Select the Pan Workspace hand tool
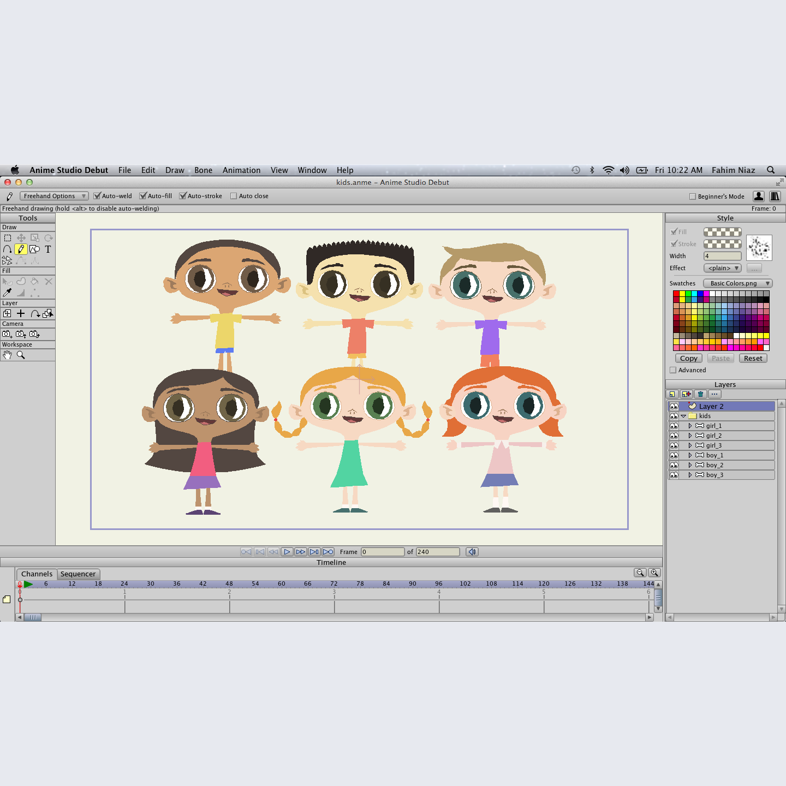The image size is (786, 786). click(7, 355)
